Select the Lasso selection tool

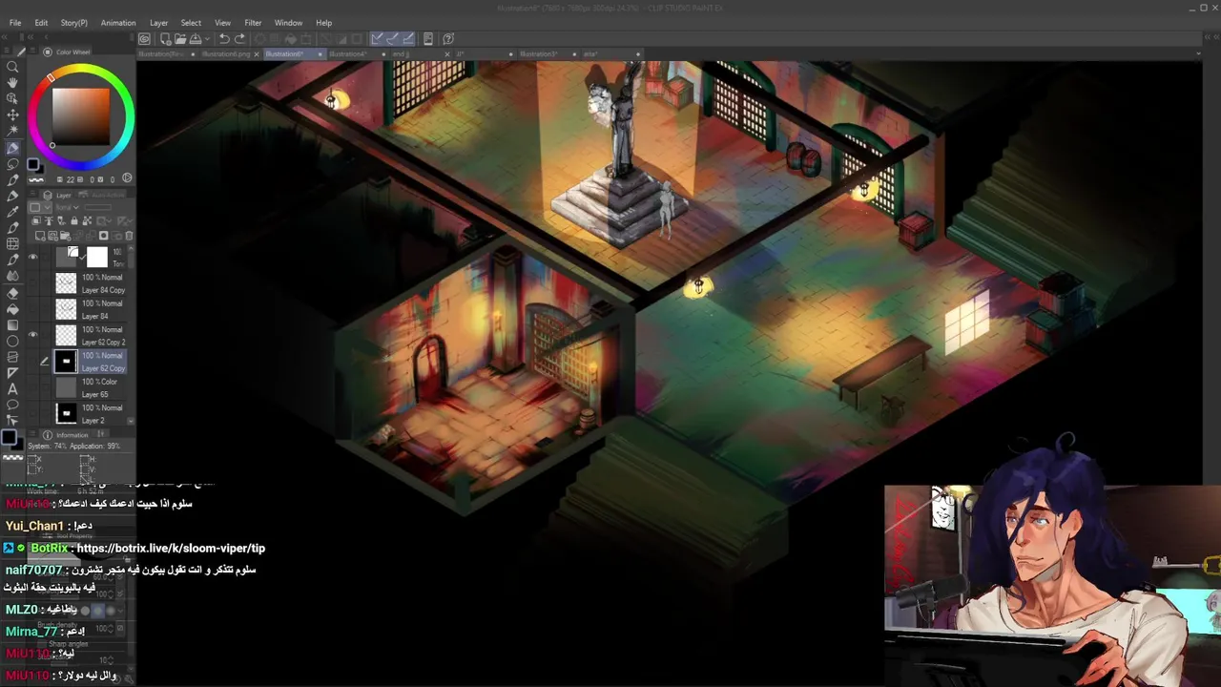tap(12, 164)
